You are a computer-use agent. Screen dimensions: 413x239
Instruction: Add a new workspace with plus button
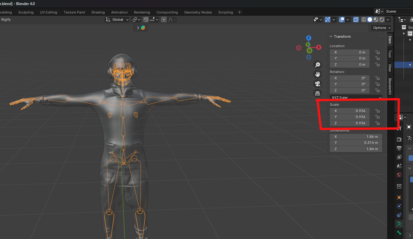tap(239, 12)
